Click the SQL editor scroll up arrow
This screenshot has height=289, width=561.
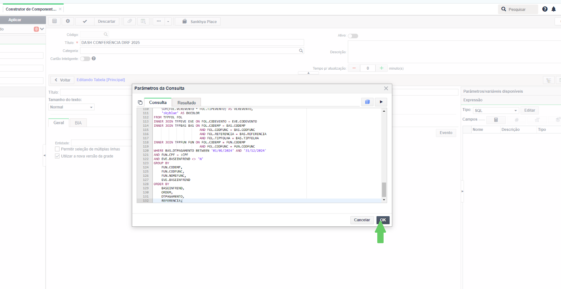coord(384,111)
